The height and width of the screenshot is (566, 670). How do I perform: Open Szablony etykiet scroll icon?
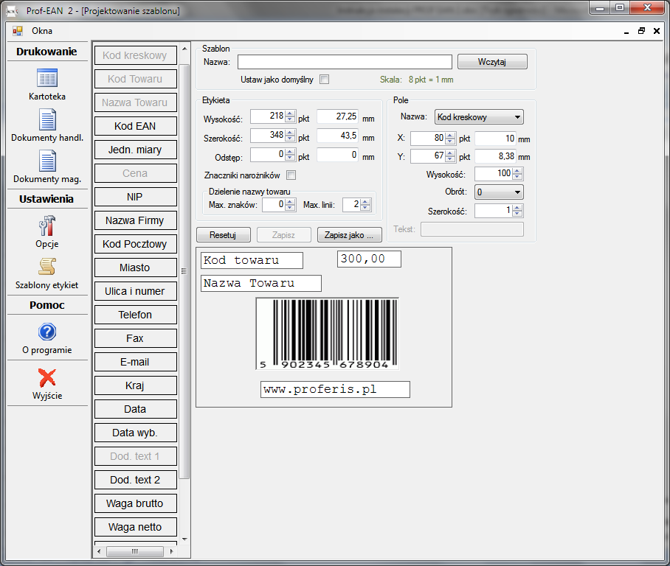click(47, 267)
